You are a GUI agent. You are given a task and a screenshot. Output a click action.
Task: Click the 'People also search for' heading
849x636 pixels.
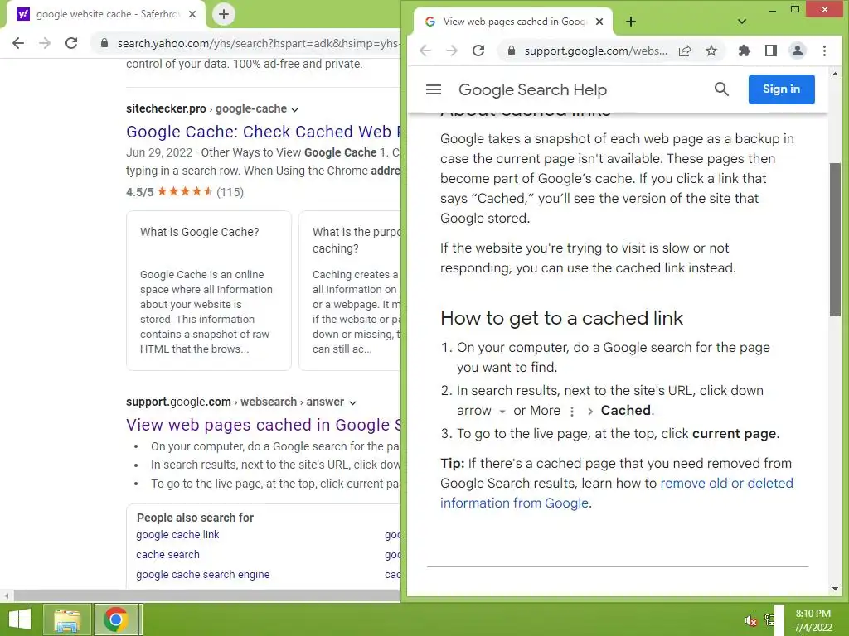[195, 518]
